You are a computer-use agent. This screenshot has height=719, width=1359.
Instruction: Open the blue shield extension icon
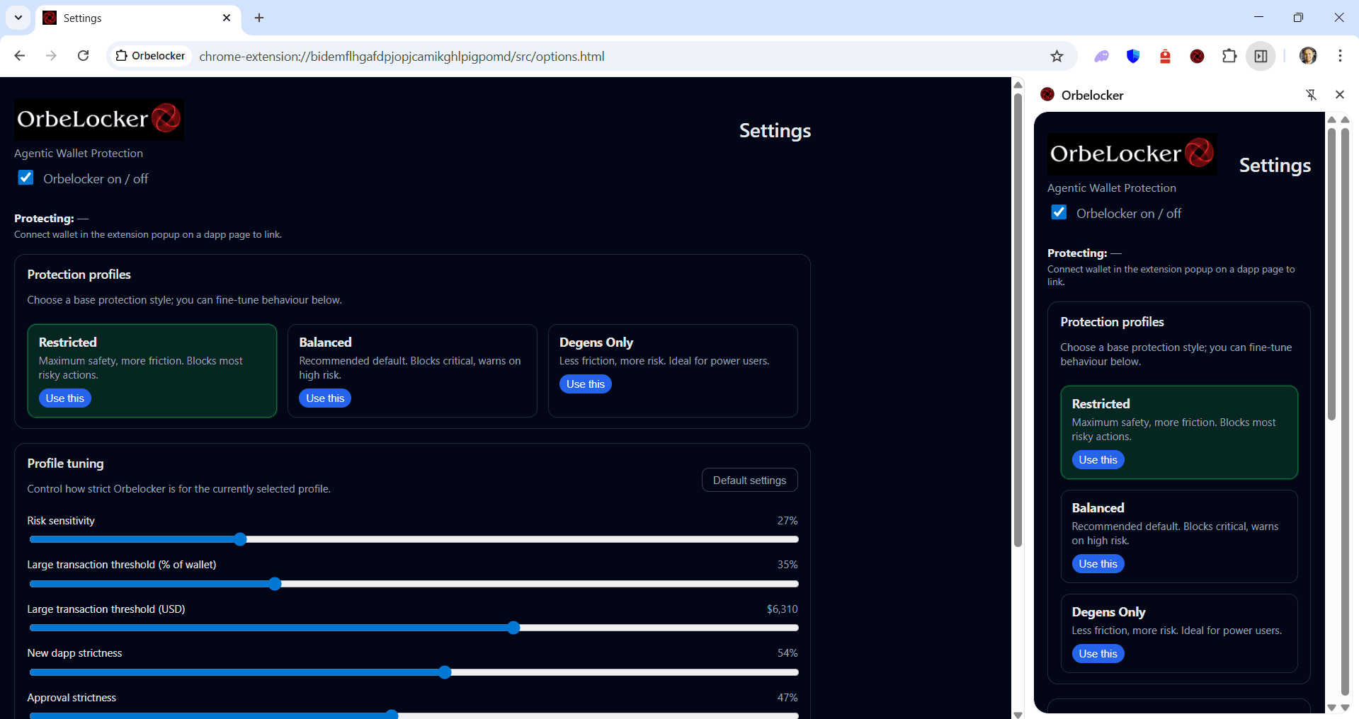pos(1133,56)
